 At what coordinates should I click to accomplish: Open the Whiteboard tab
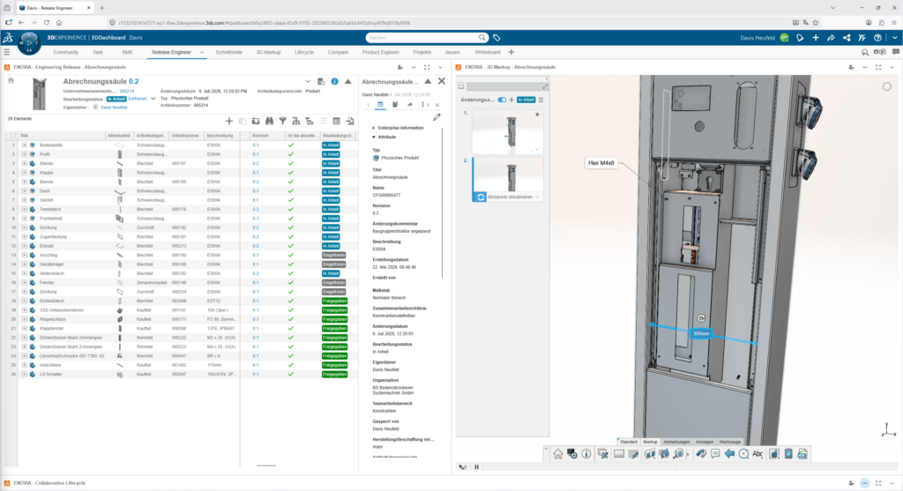point(488,52)
